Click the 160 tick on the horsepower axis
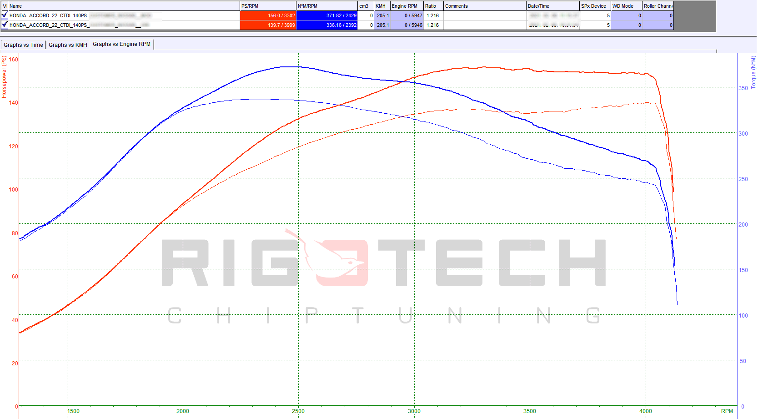Viewport: 758px width, 419px height. 14,60
